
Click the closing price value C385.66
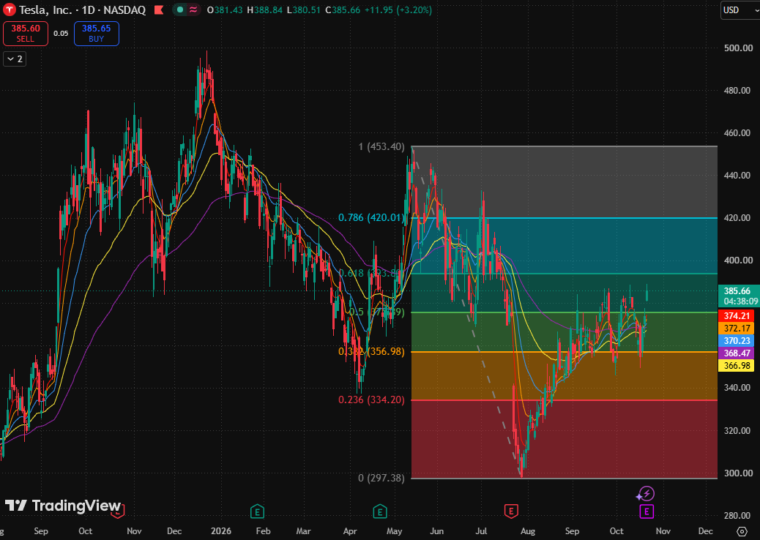click(343, 10)
